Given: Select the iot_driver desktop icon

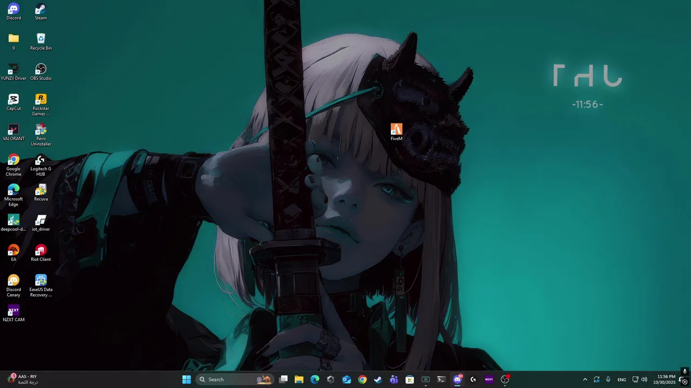Looking at the screenshot, I should pyautogui.click(x=40, y=223).
